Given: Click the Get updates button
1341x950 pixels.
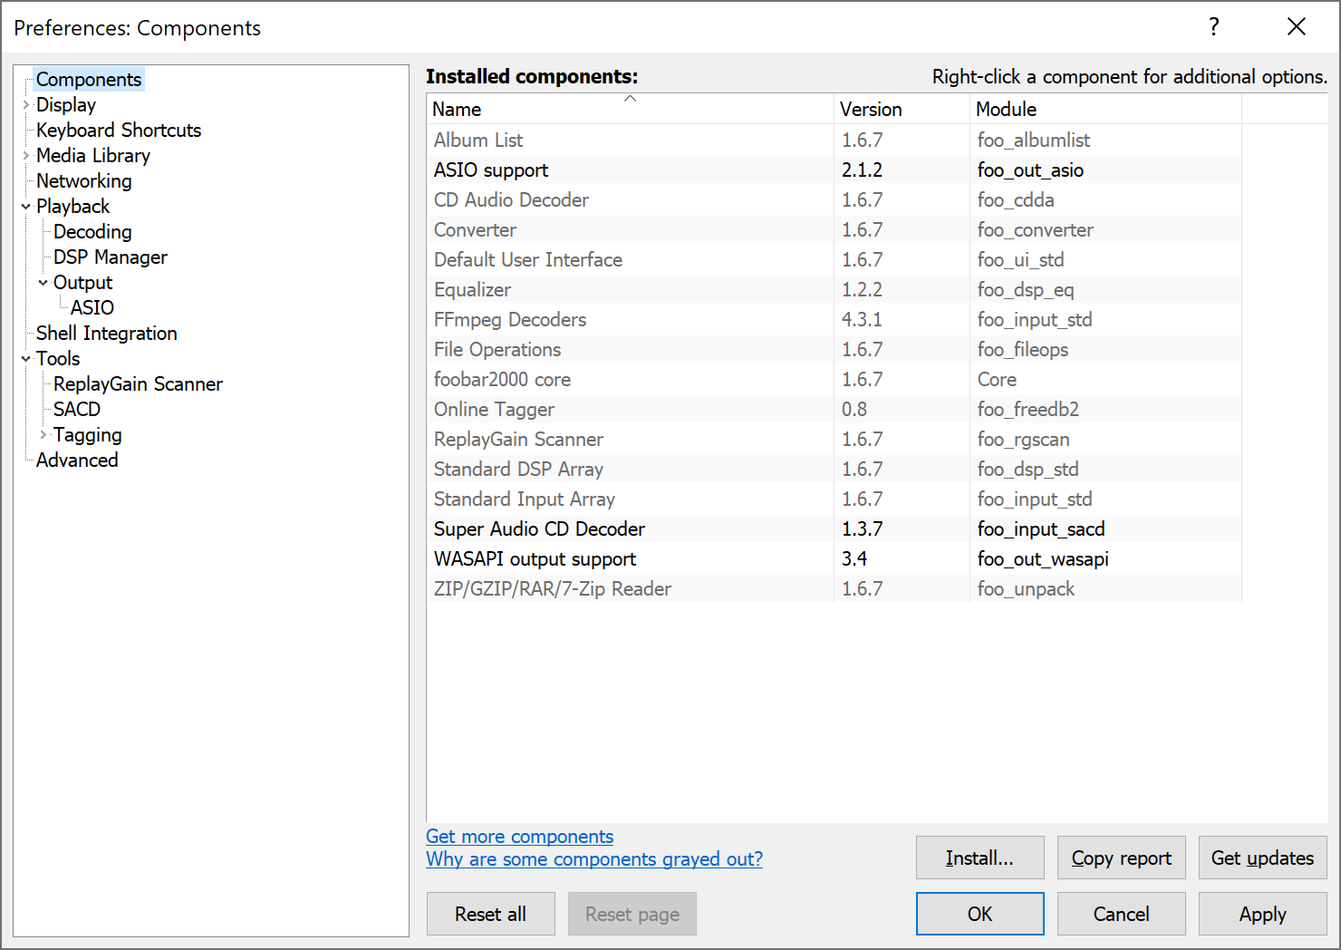Looking at the screenshot, I should point(1262,858).
